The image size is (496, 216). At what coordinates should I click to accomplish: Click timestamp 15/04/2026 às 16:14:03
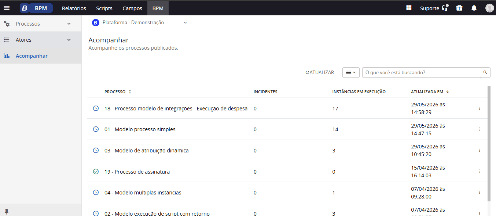click(x=428, y=171)
